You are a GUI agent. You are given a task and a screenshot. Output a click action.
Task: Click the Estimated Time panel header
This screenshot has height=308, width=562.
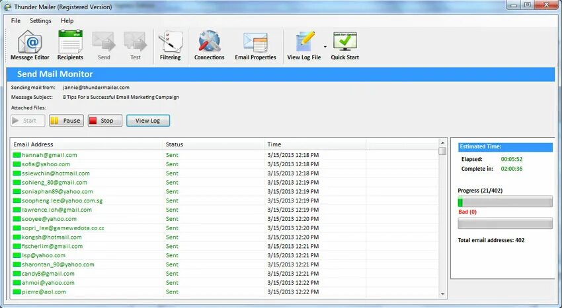[505, 147]
